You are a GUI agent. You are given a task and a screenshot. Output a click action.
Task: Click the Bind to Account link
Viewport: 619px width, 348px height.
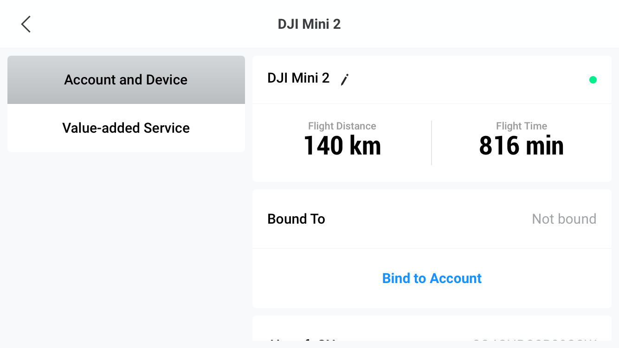pyautogui.click(x=432, y=278)
